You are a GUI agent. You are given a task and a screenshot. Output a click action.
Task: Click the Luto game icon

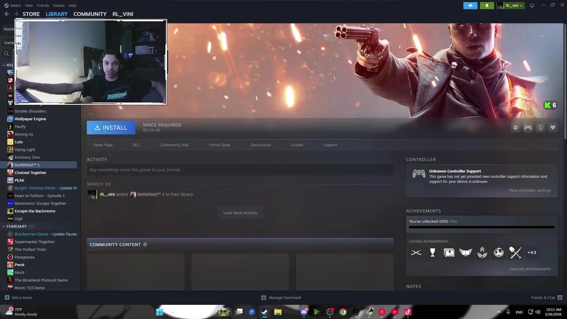point(10,142)
